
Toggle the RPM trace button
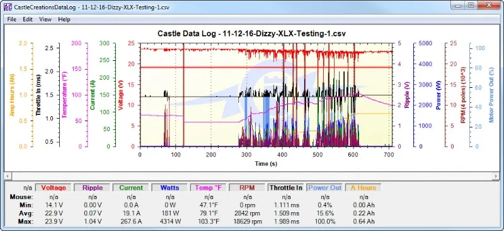[247, 188]
